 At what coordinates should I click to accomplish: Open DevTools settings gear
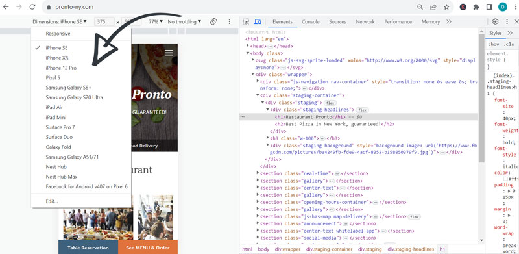pos(495,21)
